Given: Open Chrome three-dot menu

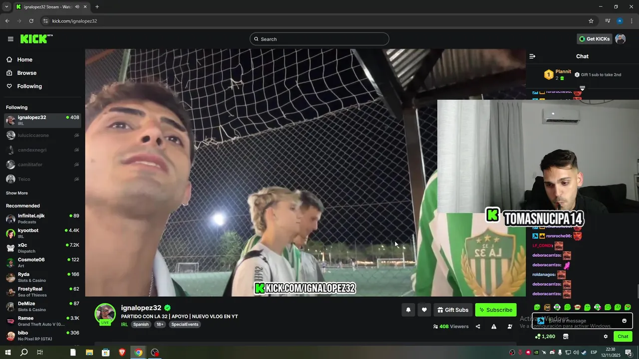Looking at the screenshot, I should [632, 21].
